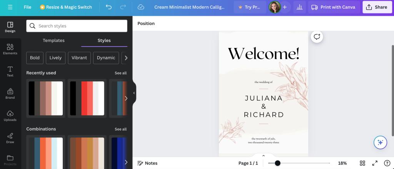Image resolution: width=394 pixels, height=169 pixels.
Task: Open the Projects sidebar panel
Action: tap(10, 160)
